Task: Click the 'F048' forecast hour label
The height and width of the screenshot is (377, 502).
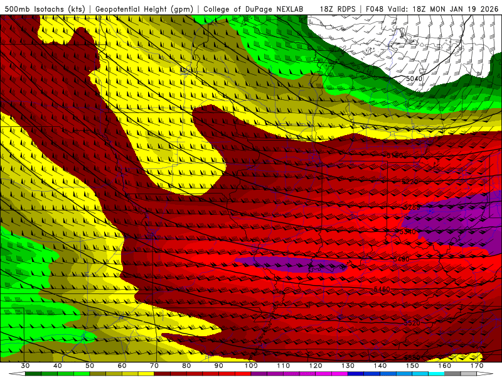Action: point(375,9)
